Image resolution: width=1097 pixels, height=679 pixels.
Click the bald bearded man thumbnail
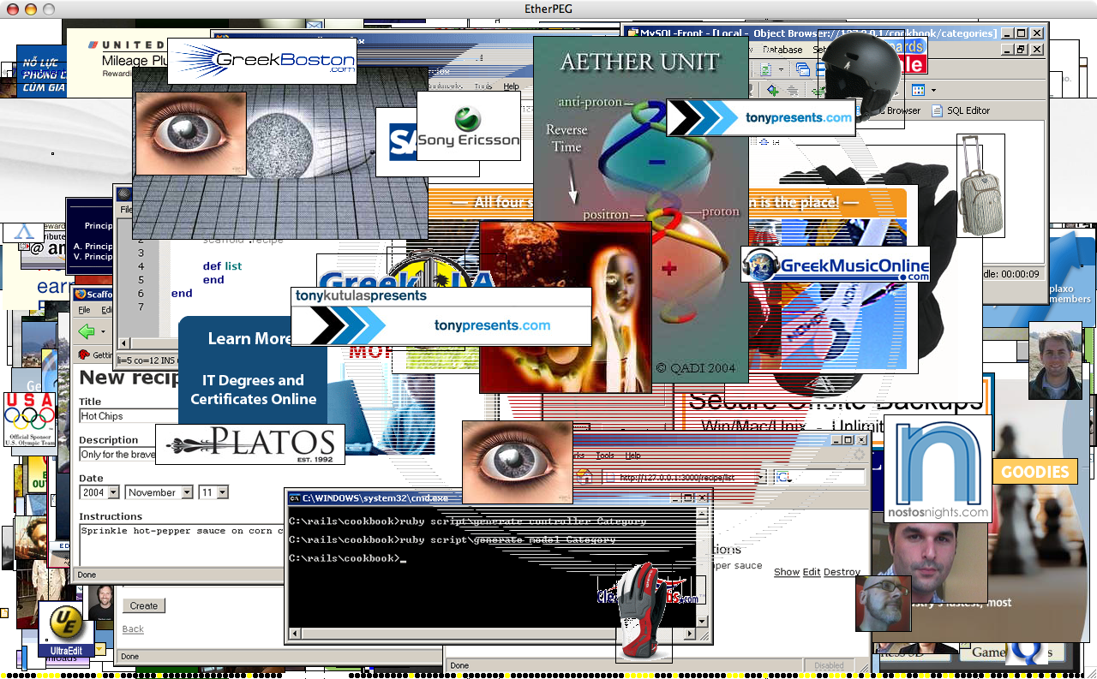point(883,603)
